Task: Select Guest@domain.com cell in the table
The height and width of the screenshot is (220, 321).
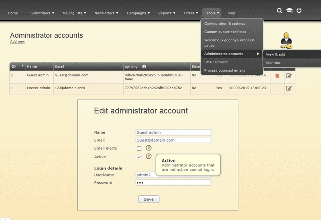Action: (x=71, y=75)
